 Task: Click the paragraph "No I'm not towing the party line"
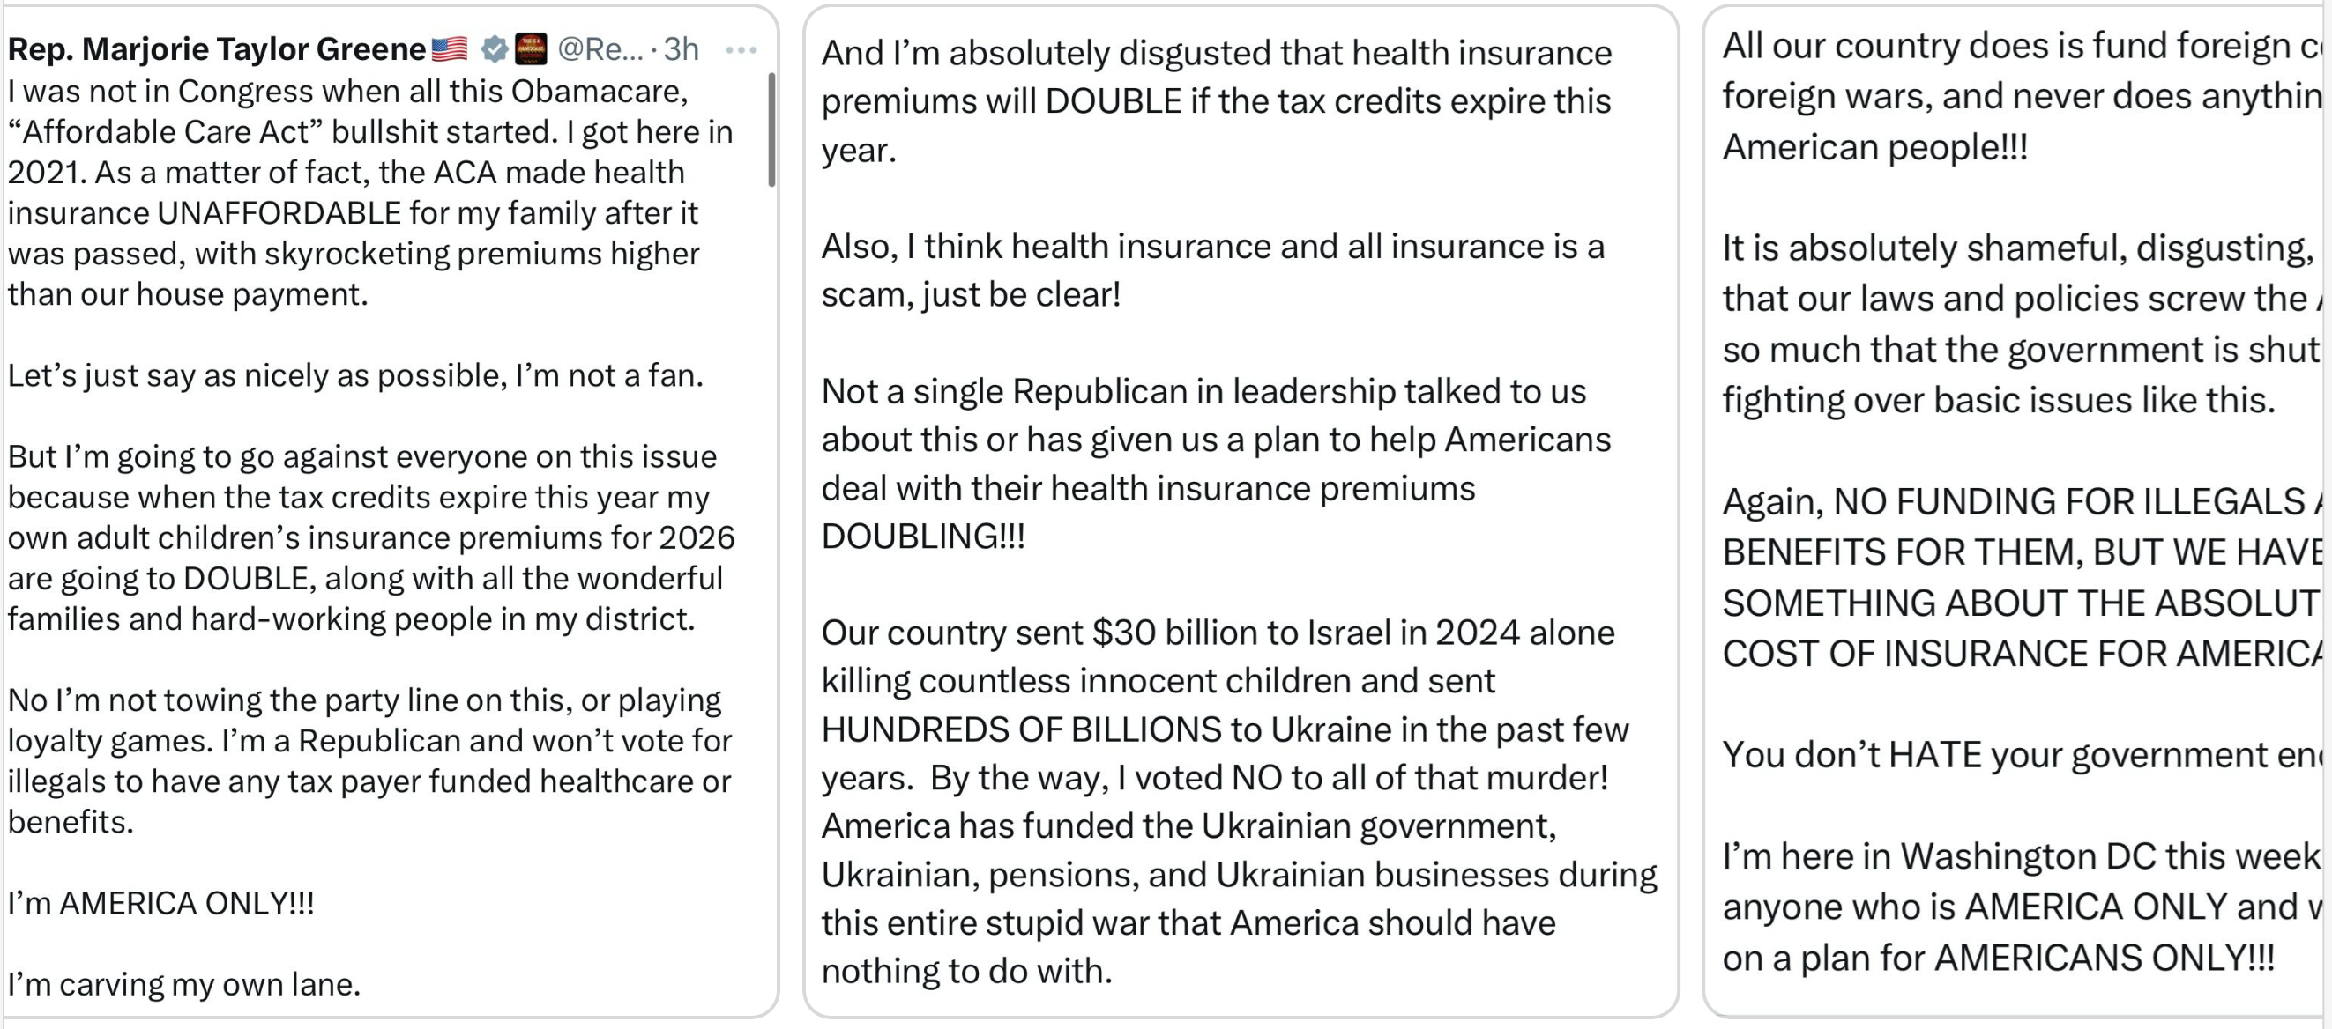(x=369, y=760)
